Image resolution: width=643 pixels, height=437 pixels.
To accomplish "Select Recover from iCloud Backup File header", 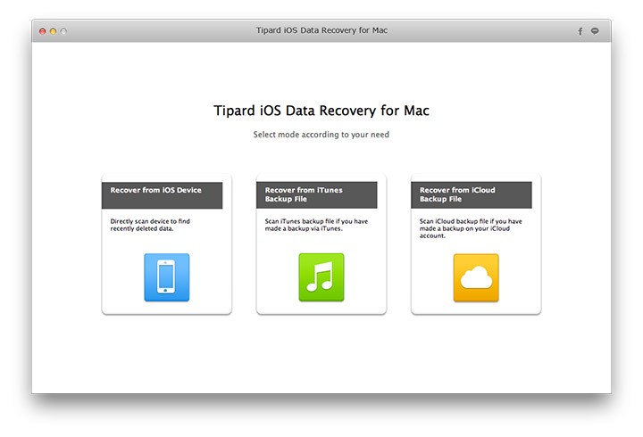I will 472,195.
